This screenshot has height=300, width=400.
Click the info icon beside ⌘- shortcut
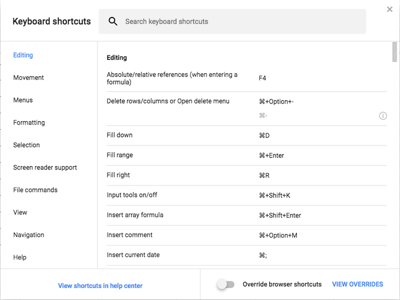tap(382, 116)
